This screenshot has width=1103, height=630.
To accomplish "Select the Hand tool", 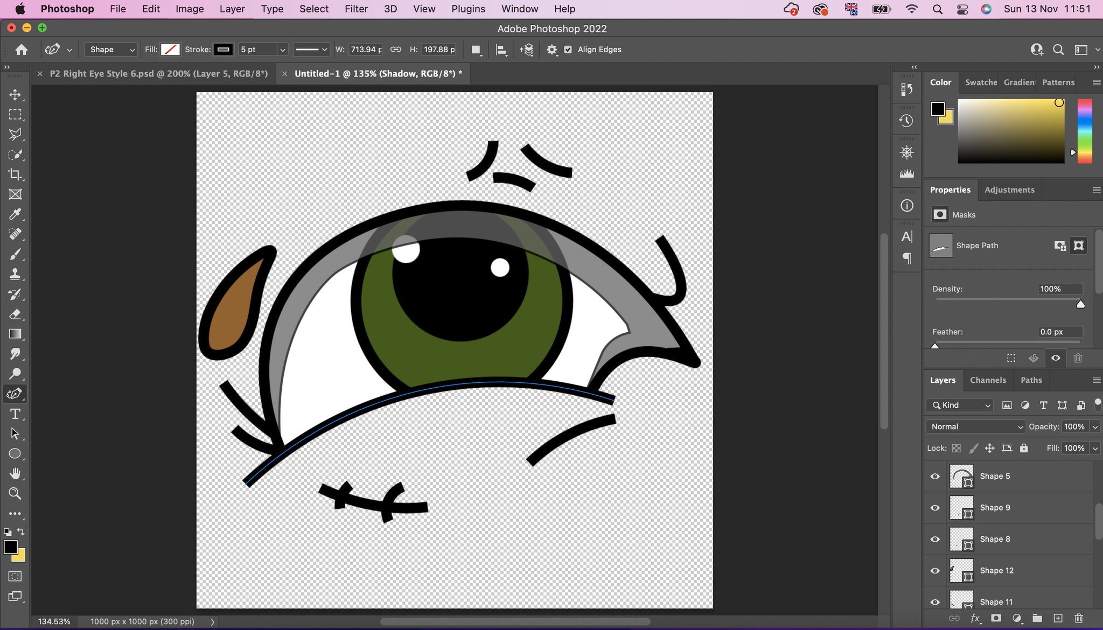I will pos(15,473).
